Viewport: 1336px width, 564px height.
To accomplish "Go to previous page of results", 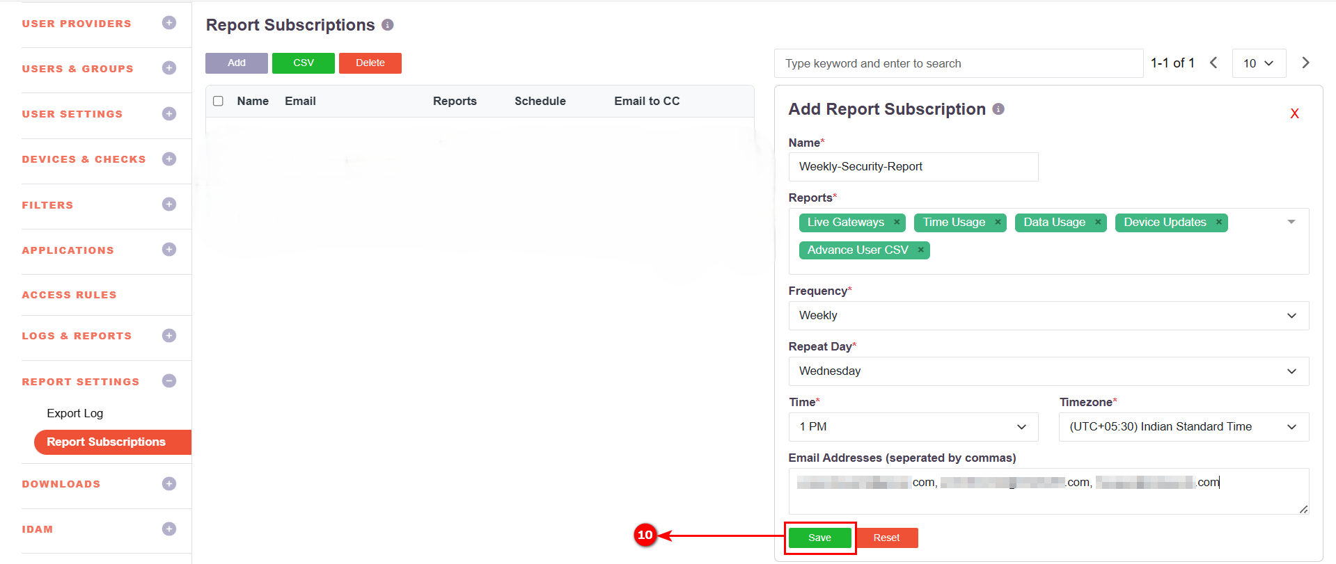I will [x=1213, y=63].
